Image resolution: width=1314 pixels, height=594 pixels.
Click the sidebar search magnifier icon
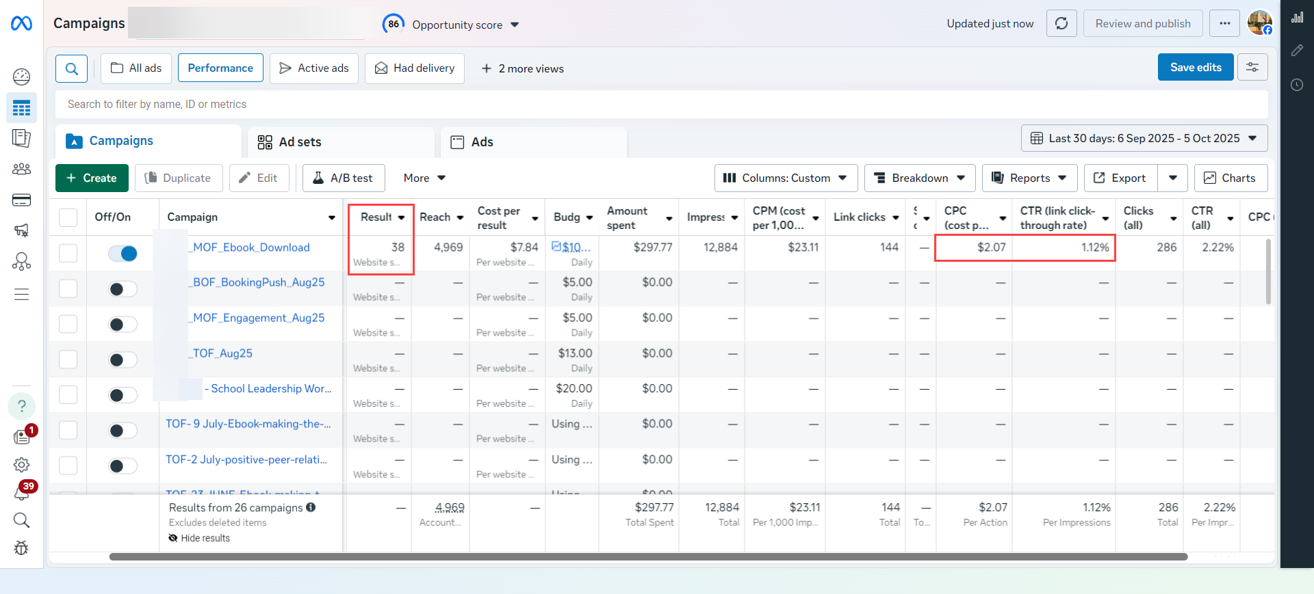(22, 520)
